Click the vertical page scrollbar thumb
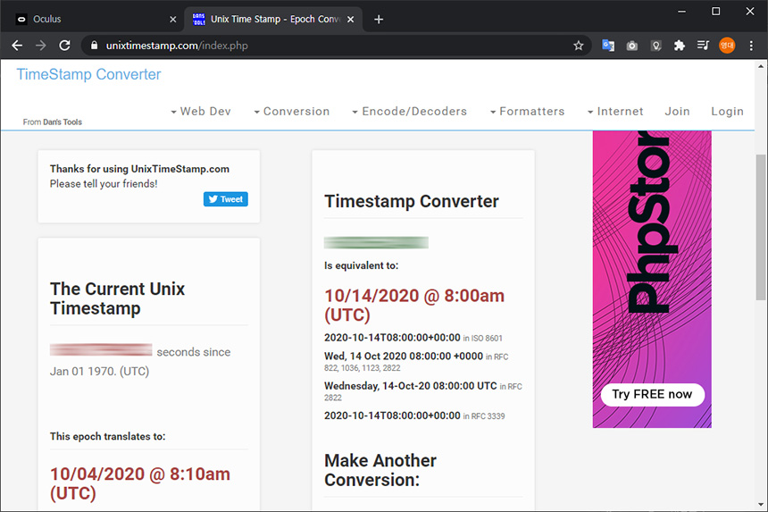 pyautogui.click(x=761, y=226)
